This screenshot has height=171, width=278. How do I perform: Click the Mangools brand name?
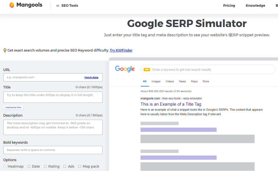[29, 5]
